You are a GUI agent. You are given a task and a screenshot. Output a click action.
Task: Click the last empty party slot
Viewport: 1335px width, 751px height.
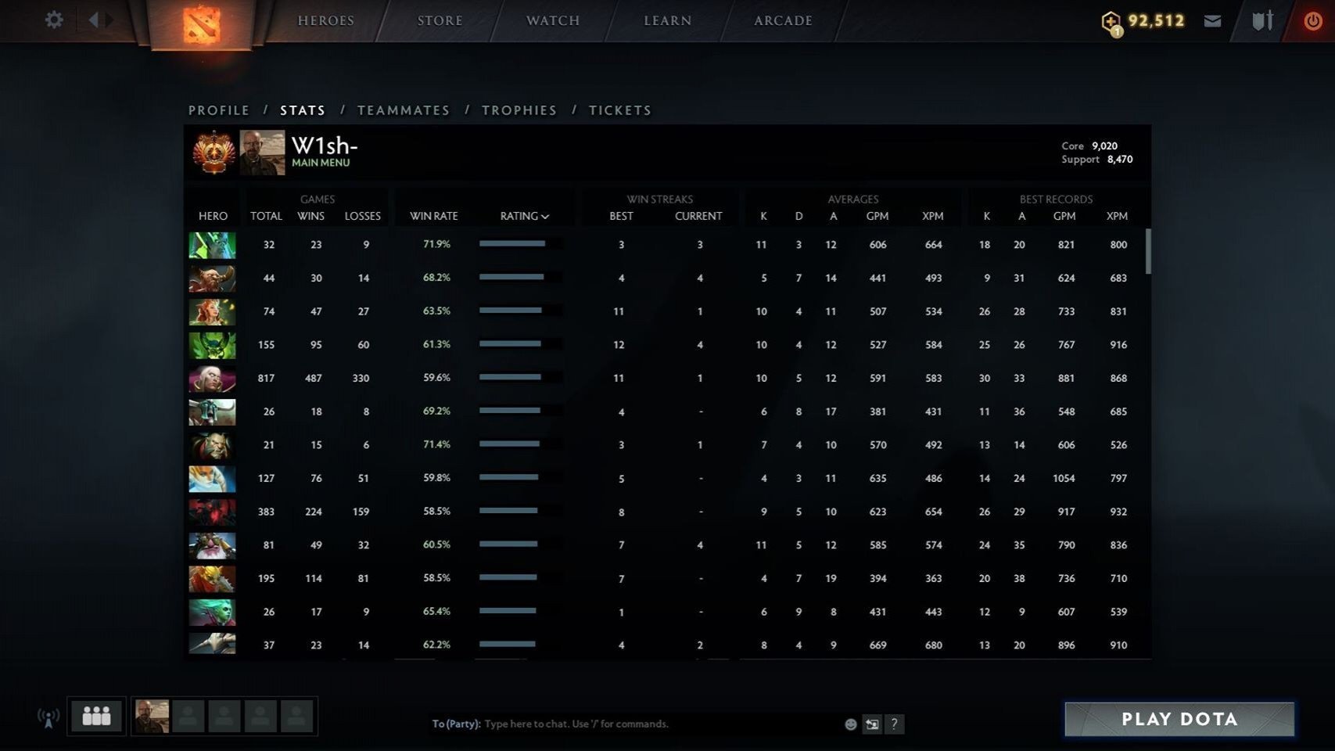click(x=296, y=716)
